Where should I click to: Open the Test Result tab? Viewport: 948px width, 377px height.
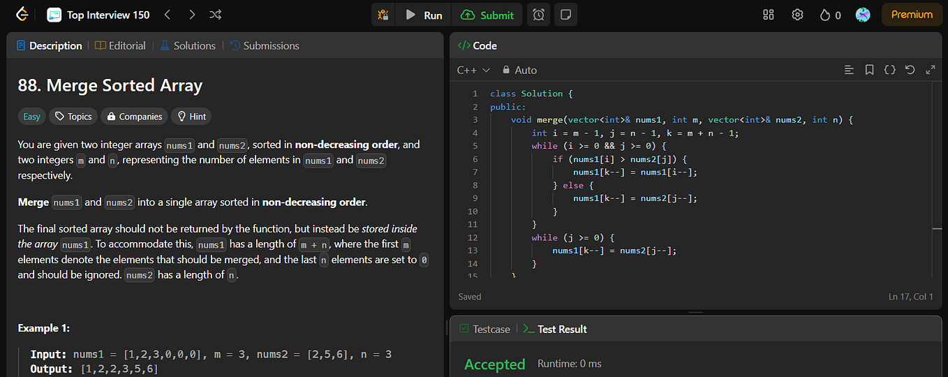(555, 329)
